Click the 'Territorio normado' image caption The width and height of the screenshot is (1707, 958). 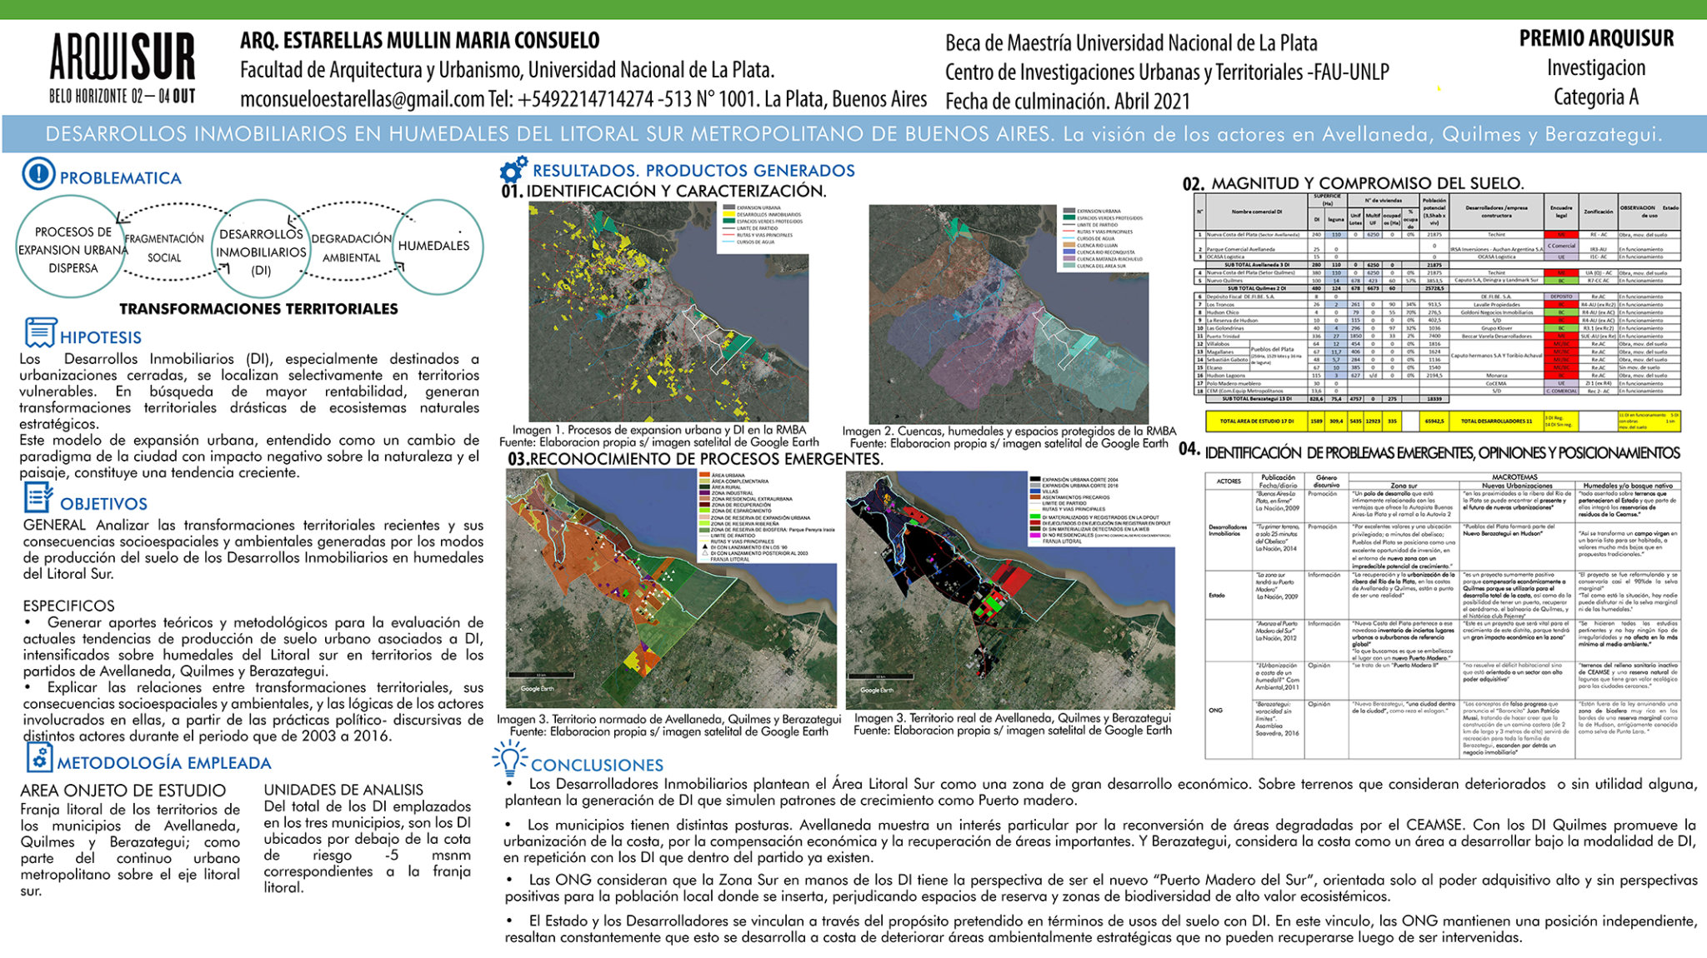click(669, 725)
